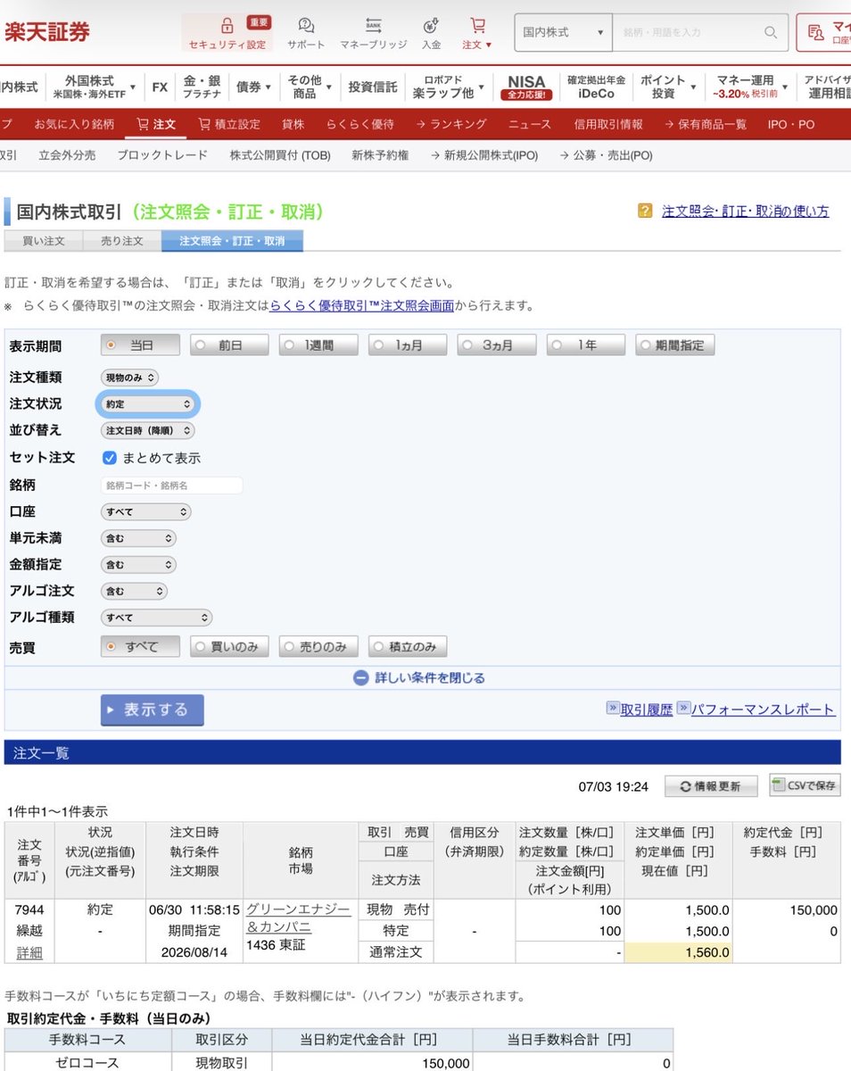851x1071 pixels.
Task: Select 3ヵ月 display period
Action: tap(497, 345)
